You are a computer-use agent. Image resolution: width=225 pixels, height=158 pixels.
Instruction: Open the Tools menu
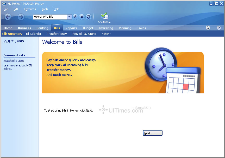(x=45, y=9)
